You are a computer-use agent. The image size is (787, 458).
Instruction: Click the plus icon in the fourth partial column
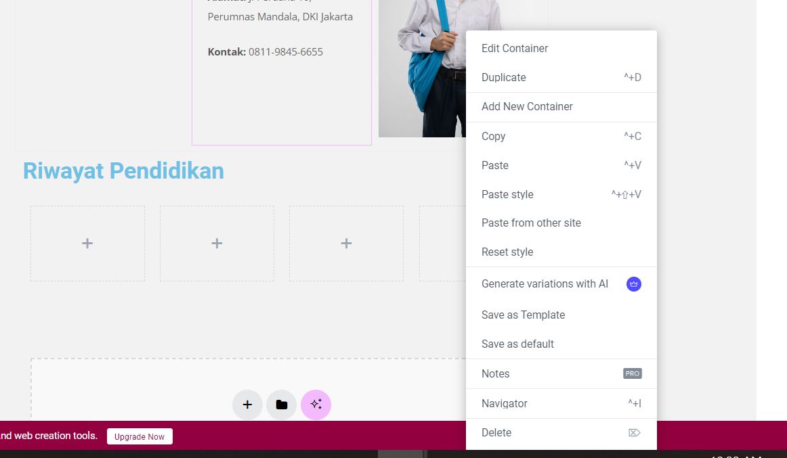tap(444, 243)
